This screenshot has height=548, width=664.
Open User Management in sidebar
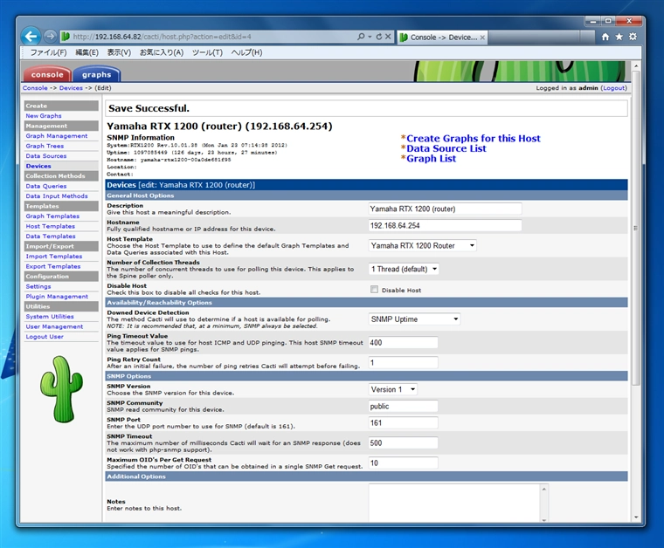point(54,326)
